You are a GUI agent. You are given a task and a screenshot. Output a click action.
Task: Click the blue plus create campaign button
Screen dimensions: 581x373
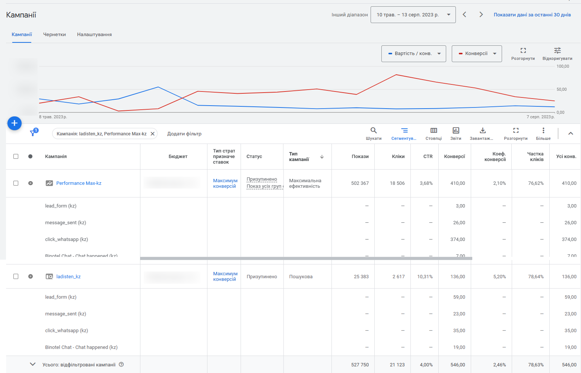coord(15,123)
